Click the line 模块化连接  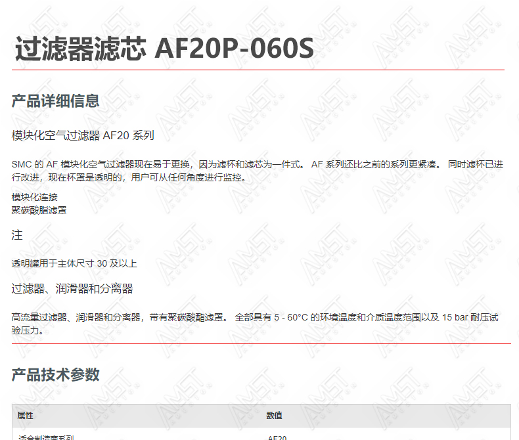(34, 197)
